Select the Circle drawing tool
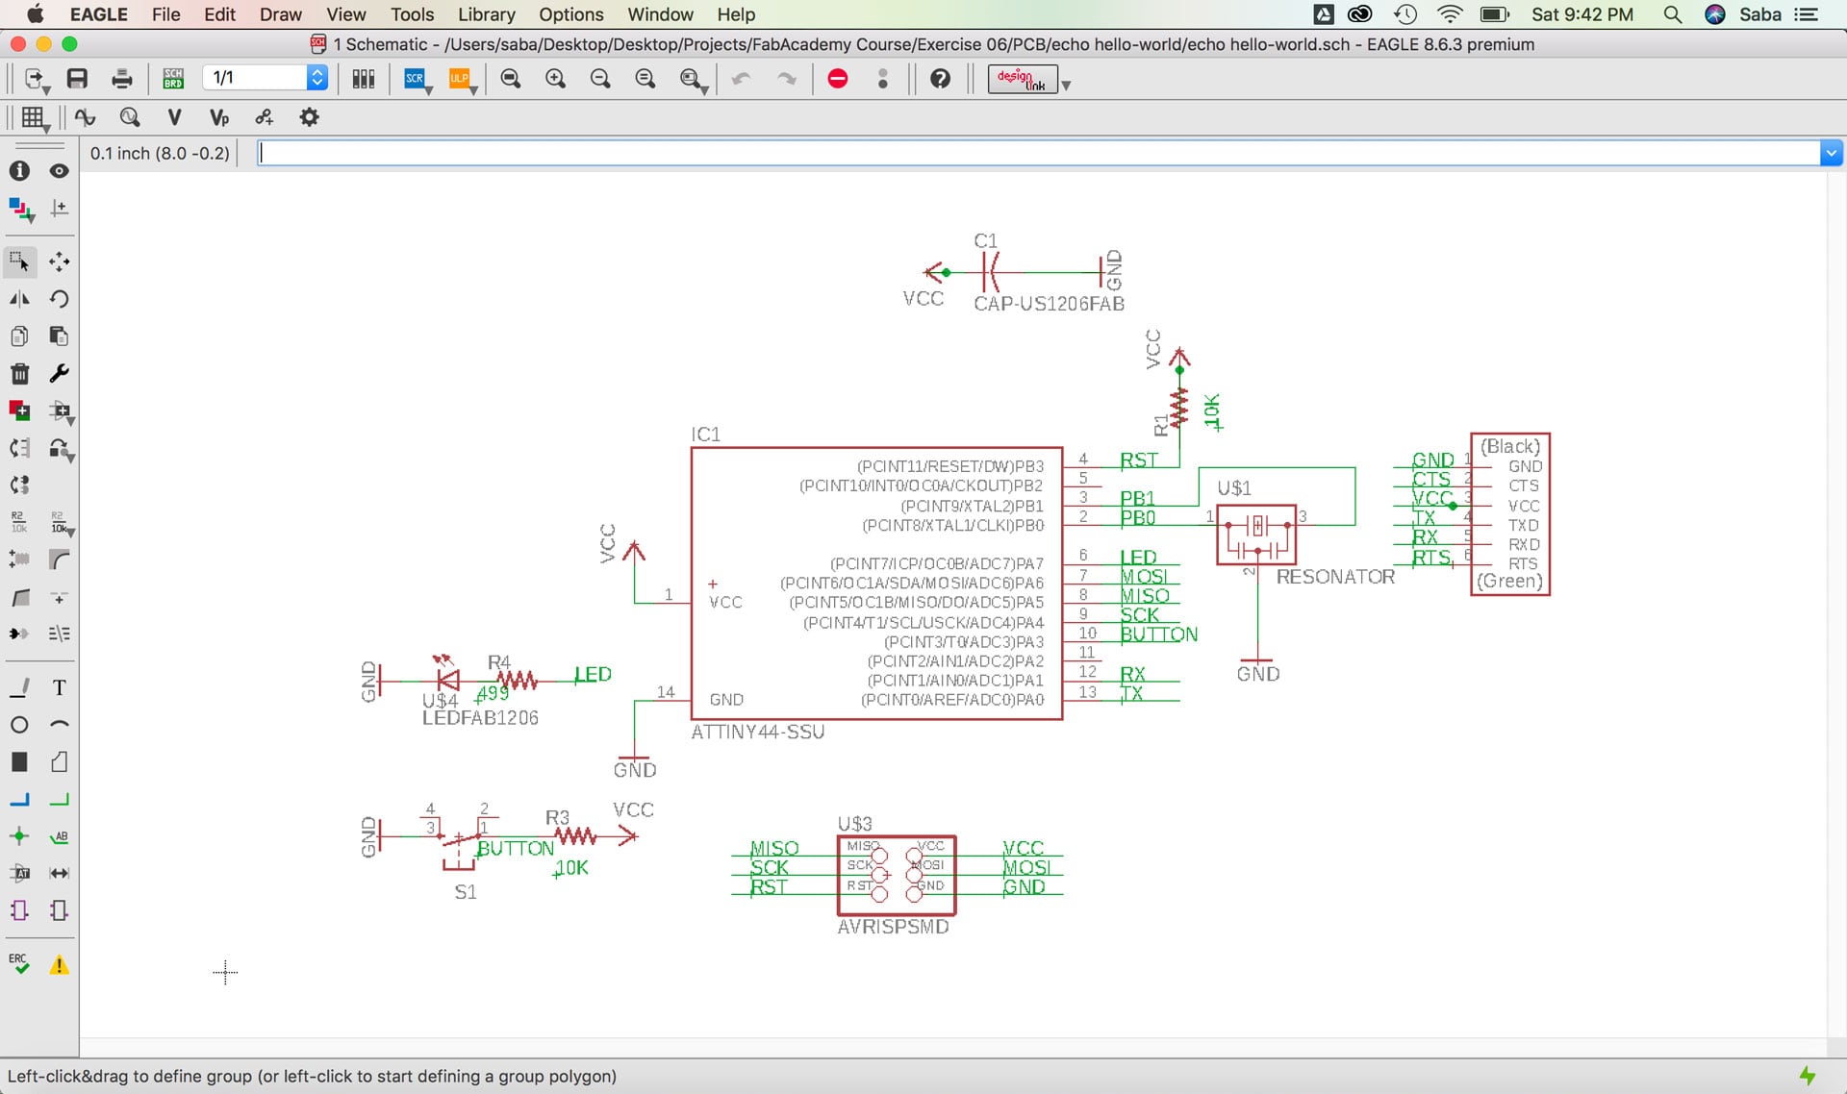This screenshot has height=1094, width=1847. 19,725
